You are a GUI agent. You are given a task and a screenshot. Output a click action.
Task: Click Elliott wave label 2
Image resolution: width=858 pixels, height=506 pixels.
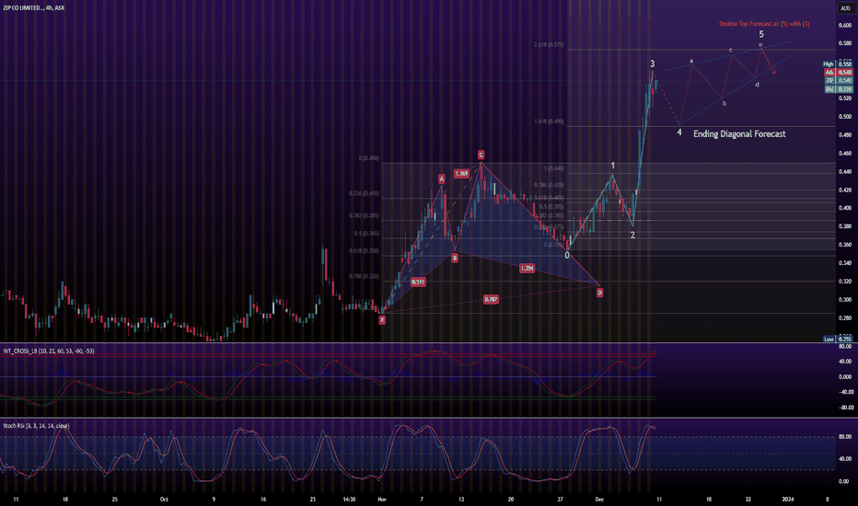[x=632, y=236]
